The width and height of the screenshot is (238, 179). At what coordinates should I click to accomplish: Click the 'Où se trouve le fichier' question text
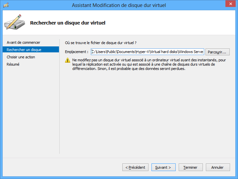click(x=101, y=43)
